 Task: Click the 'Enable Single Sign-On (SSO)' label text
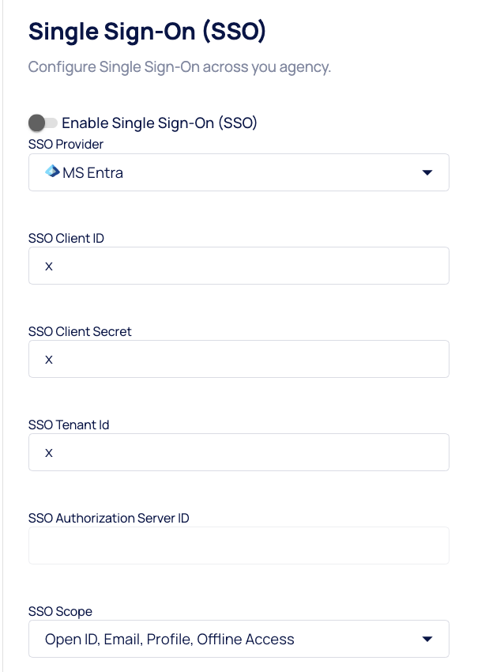(160, 123)
